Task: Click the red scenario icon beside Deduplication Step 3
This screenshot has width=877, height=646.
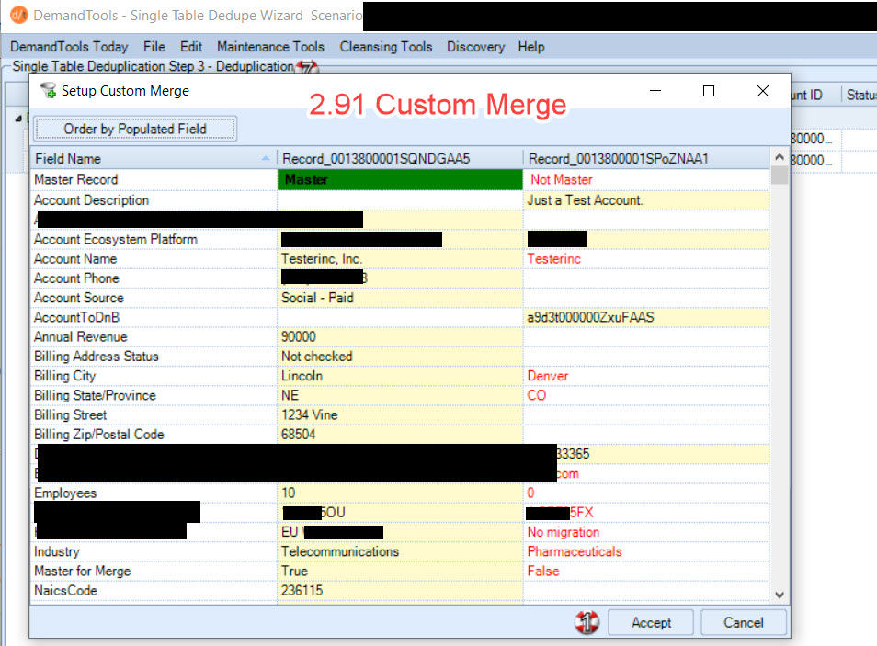Action: click(307, 66)
